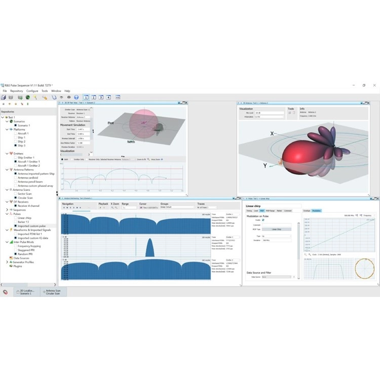
Task: Check the Aircraft 1 platform checkbox
Action: point(16,133)
